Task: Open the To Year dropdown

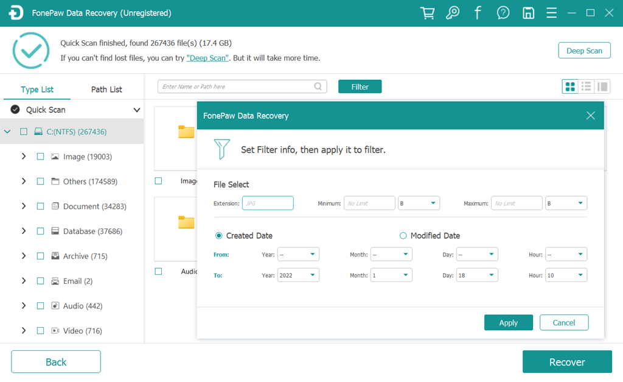Action: [298, 275]
